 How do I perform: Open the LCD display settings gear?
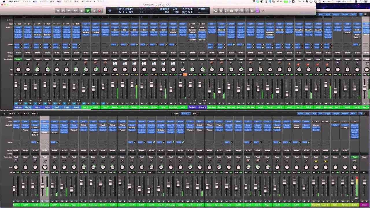pyautogui.click(x=110, y=11)
